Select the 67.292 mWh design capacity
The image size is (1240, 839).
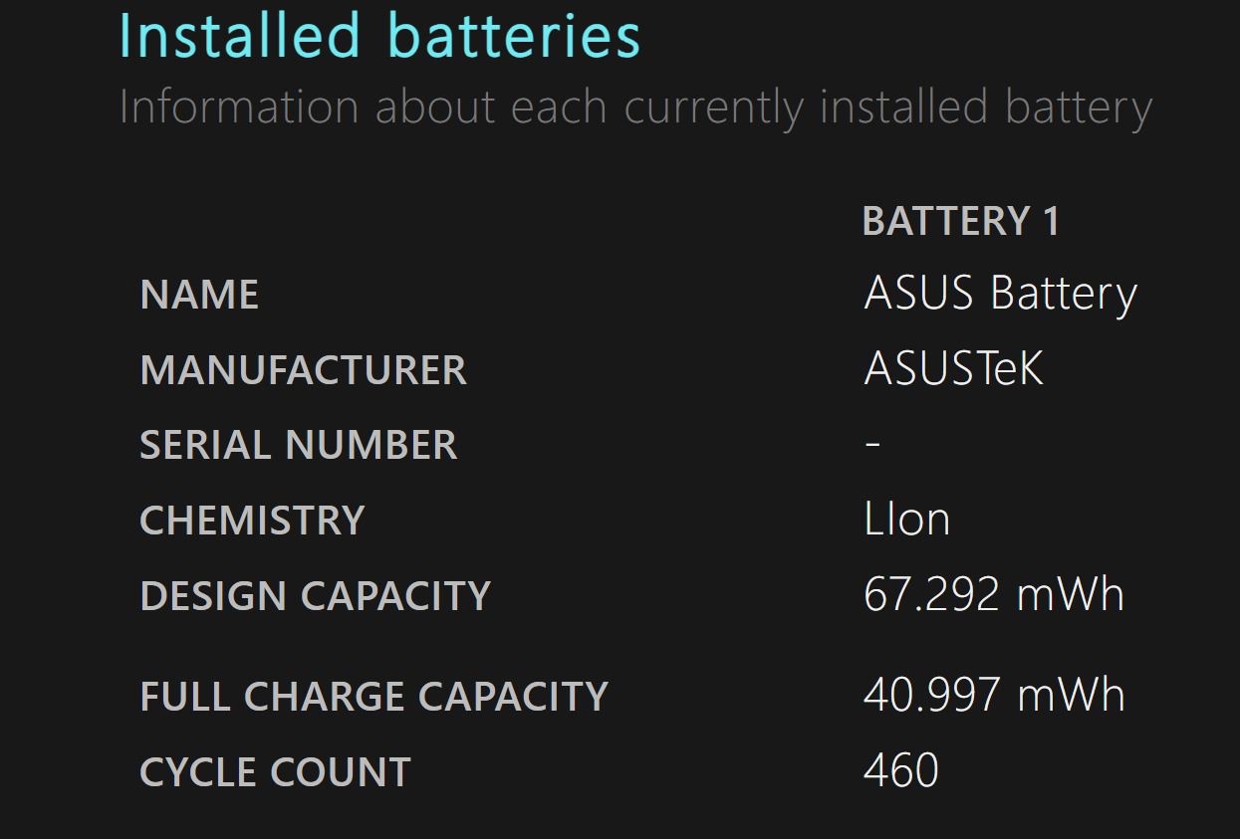pyautogui.click(x=994, y=594)
